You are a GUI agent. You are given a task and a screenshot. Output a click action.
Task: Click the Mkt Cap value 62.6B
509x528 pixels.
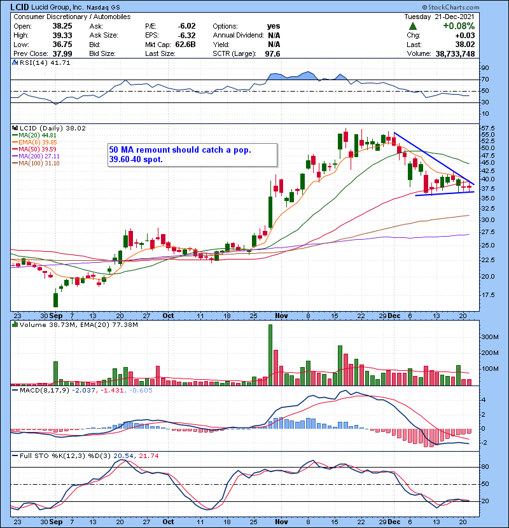point(185,44)
